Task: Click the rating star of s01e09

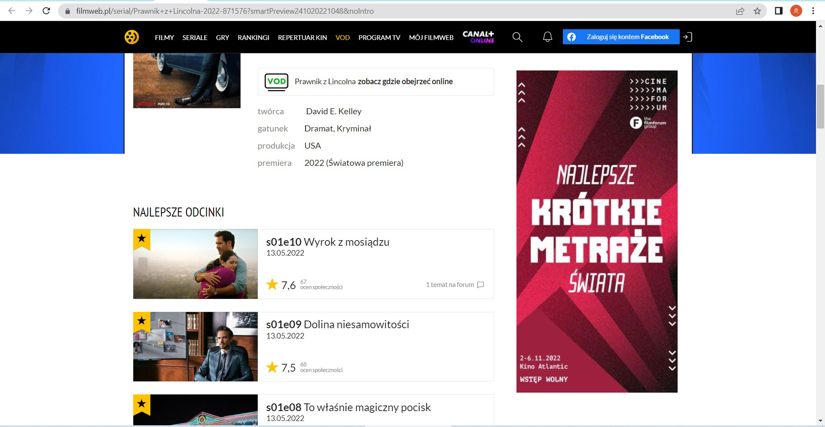Action: [272, 367]
